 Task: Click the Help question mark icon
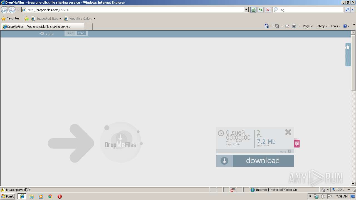345,26
